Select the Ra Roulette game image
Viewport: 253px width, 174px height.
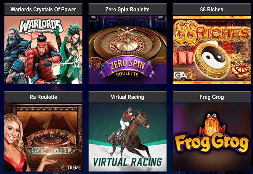tap(43, 137)
